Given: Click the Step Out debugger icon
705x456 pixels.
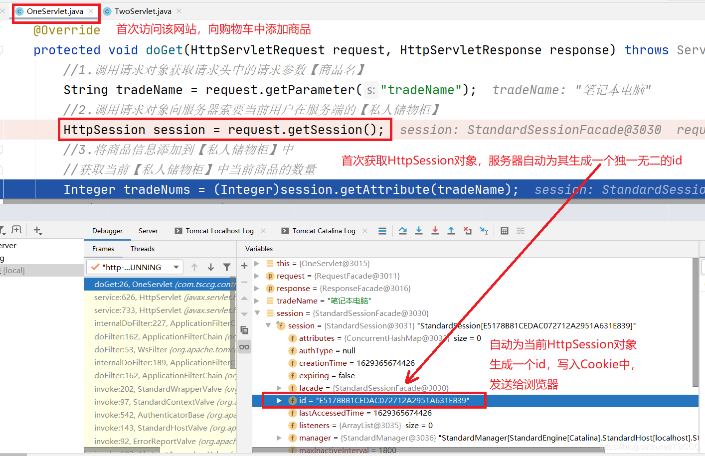Looking at the screenshot, I should coord(451,231).
